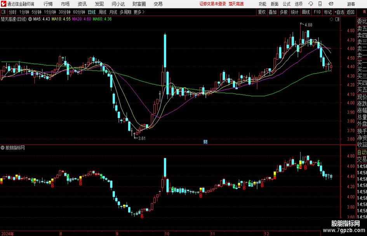
Task: Add stock with +自选 button
Action: (339, 12)
